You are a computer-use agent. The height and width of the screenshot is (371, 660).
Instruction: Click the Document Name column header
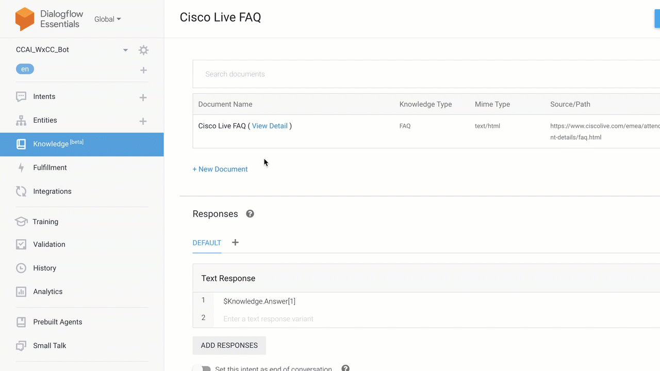[225, 104]
